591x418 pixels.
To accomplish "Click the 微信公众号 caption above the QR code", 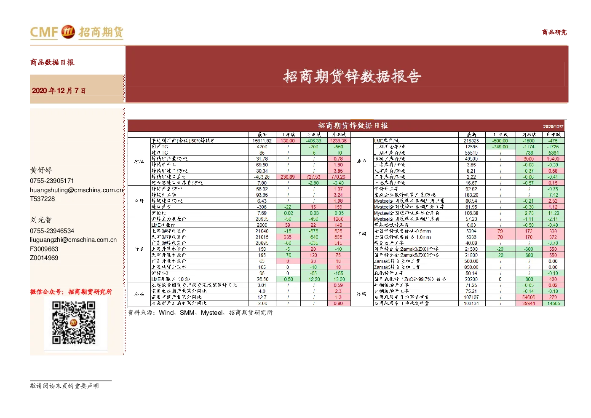I will click(x=71, y=292).
